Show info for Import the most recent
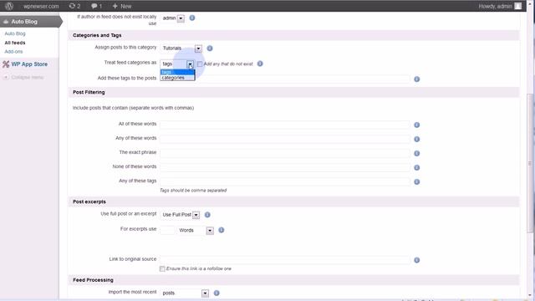 point(217,293)
